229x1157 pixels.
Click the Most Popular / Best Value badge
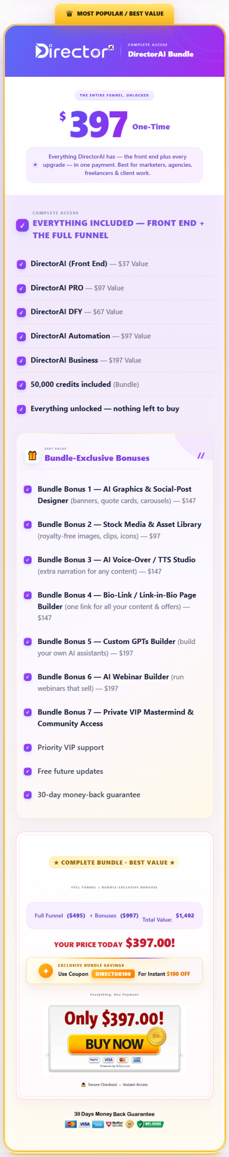tap(115, 14)
